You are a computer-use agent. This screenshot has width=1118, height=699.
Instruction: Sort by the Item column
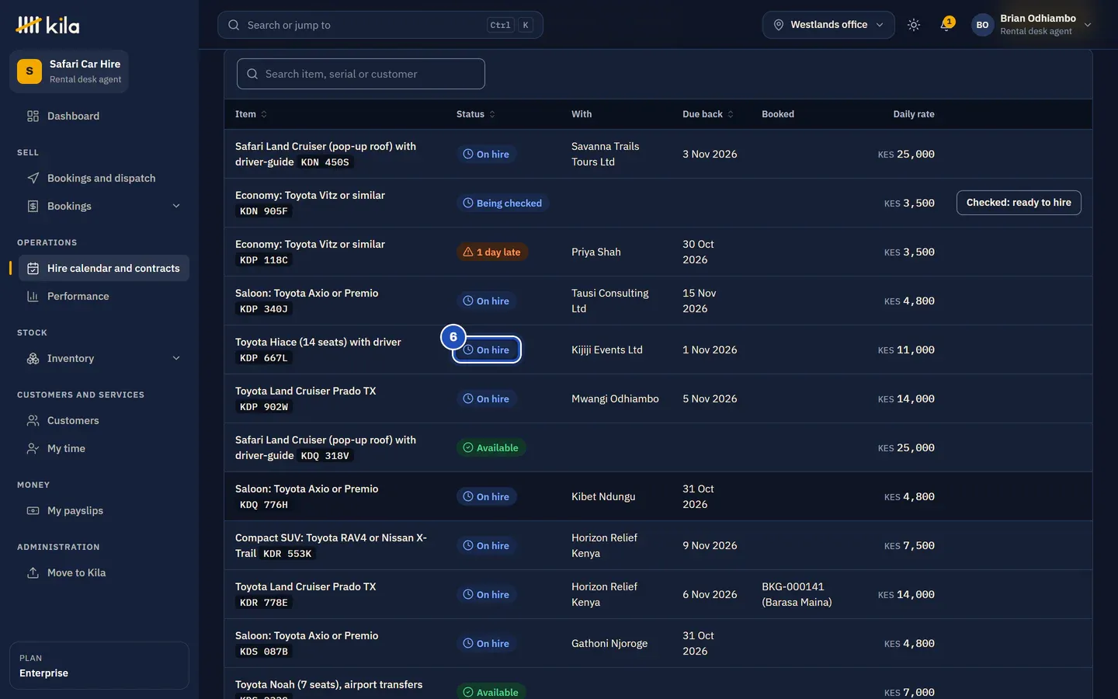point(251,114)
